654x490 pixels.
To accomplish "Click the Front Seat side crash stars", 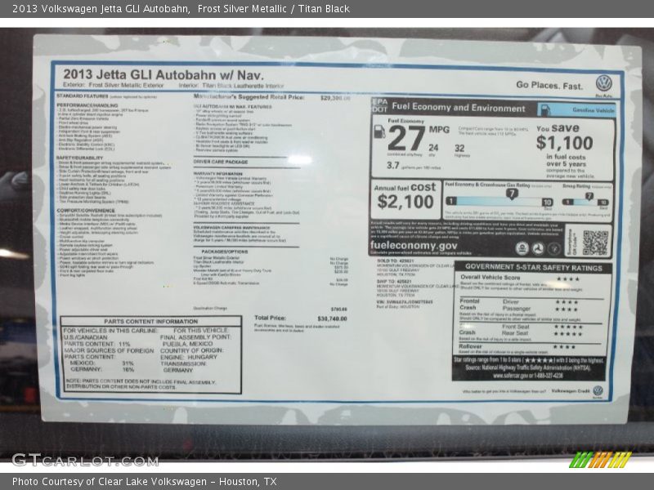I will tap(568, 327).
